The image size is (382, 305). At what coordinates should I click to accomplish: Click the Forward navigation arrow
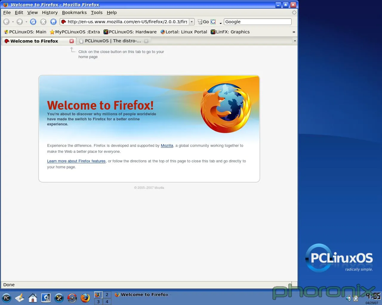(x=20, y=22)
